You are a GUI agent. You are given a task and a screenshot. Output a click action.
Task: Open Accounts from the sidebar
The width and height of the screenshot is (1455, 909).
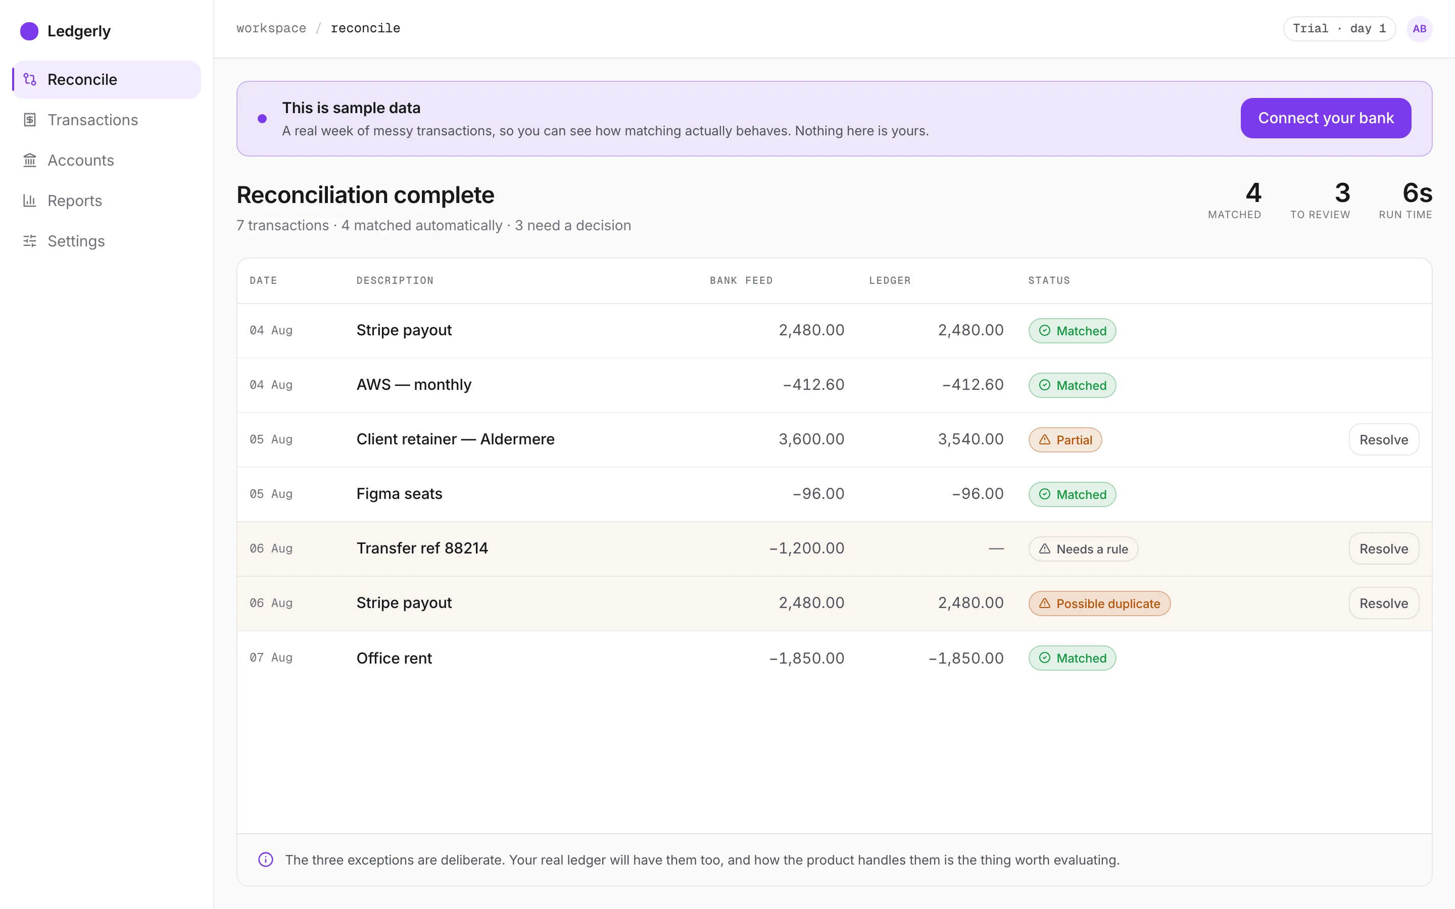click(107, 160)
